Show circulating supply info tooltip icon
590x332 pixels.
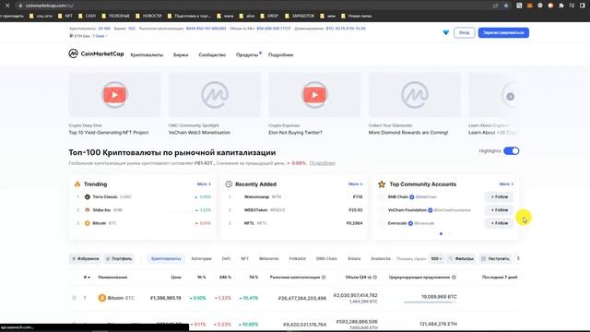pos(454,278)
